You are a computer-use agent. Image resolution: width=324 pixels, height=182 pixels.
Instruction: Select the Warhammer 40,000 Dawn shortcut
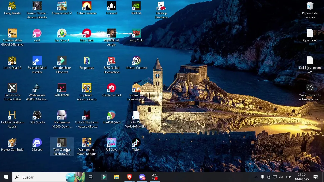click(x=62, y=120)
